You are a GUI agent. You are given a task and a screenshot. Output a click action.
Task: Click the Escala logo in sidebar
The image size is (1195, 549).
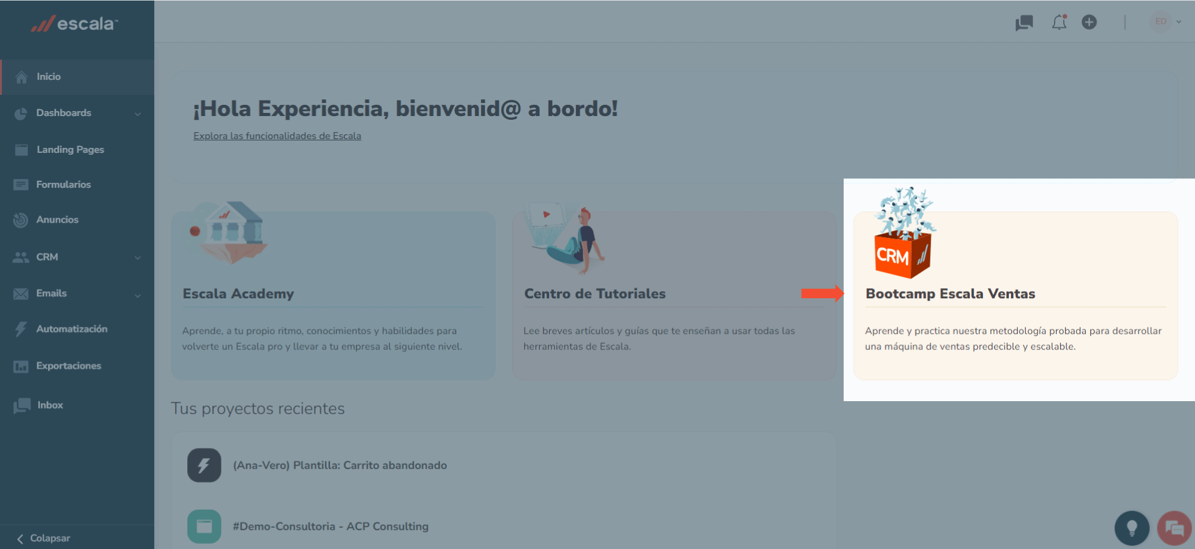click(x=74, y=24)
